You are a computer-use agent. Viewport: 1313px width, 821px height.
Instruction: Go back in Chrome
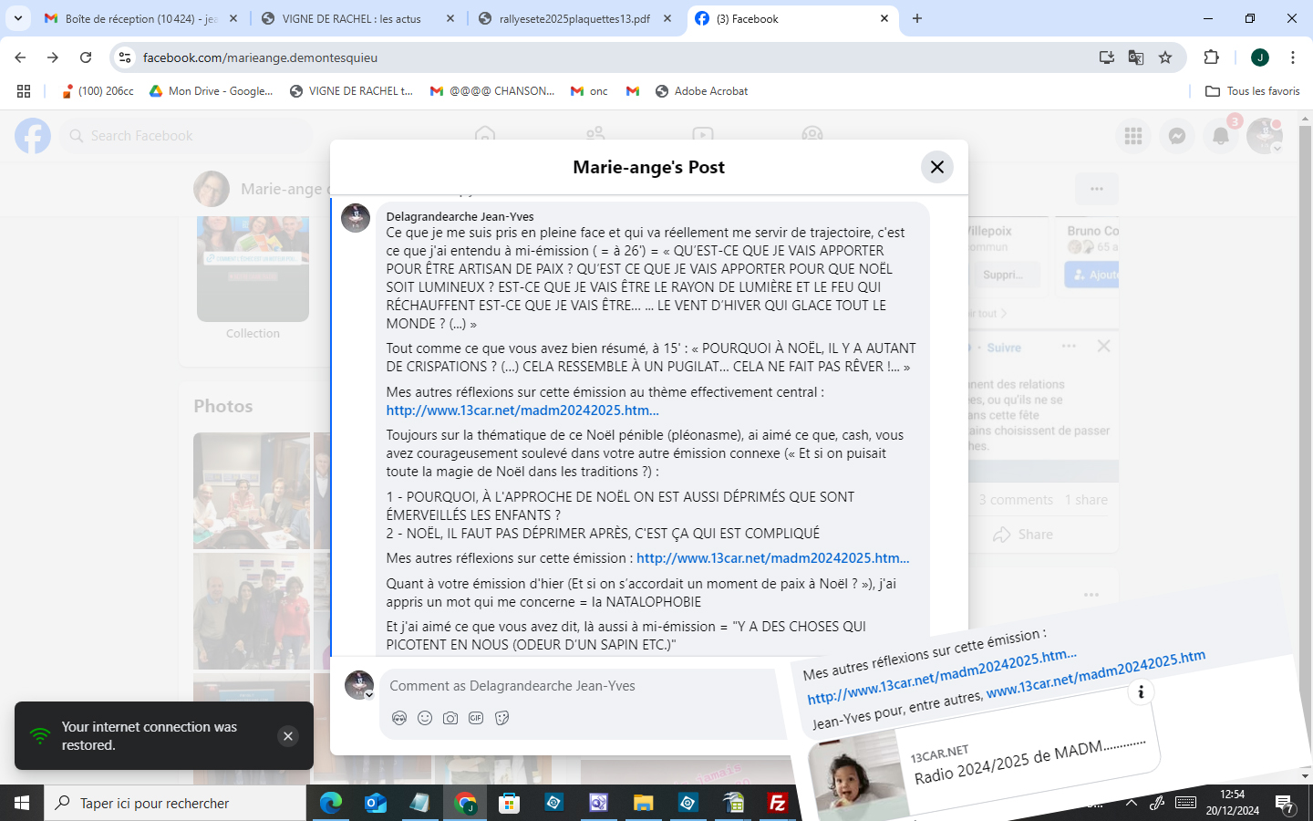[20, 57]
